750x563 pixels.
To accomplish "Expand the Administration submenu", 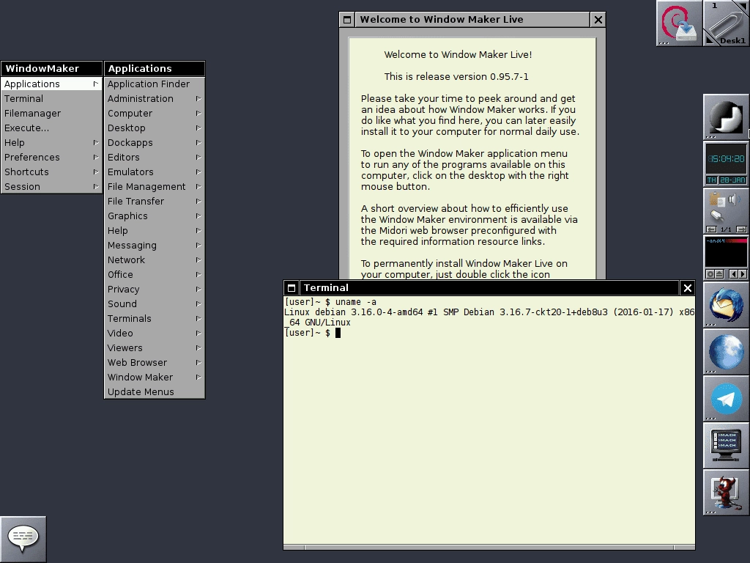I will (x=155, y=99).
